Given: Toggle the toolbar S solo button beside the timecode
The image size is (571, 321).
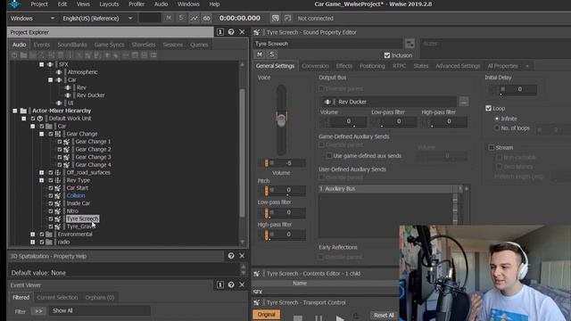Looking at the screenshot, I should coord(181,18).
